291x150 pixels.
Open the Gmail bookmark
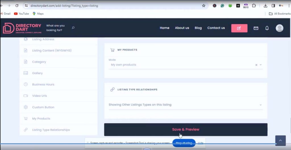click(x=5, y=14)
